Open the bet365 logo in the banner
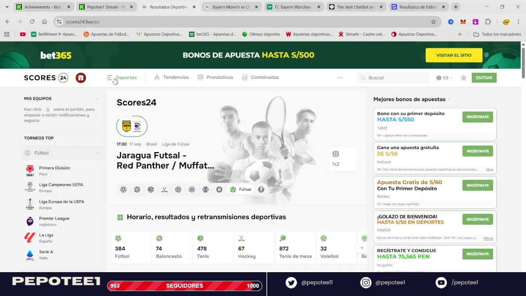Image resolution: width=526 pixels, height=296 pixels. tap(56, 55)
